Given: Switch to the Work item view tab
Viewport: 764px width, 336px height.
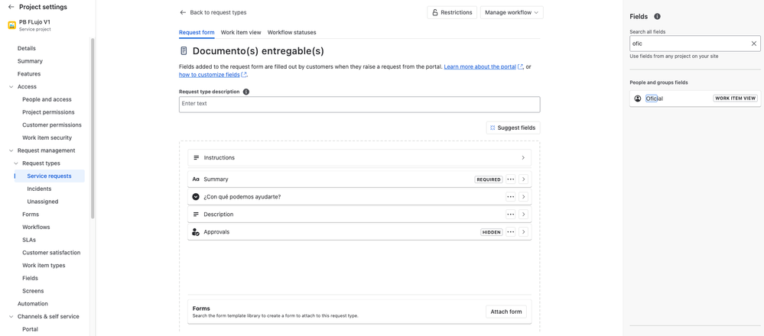Looking at the screenshot, I should (x=241, y=32).
